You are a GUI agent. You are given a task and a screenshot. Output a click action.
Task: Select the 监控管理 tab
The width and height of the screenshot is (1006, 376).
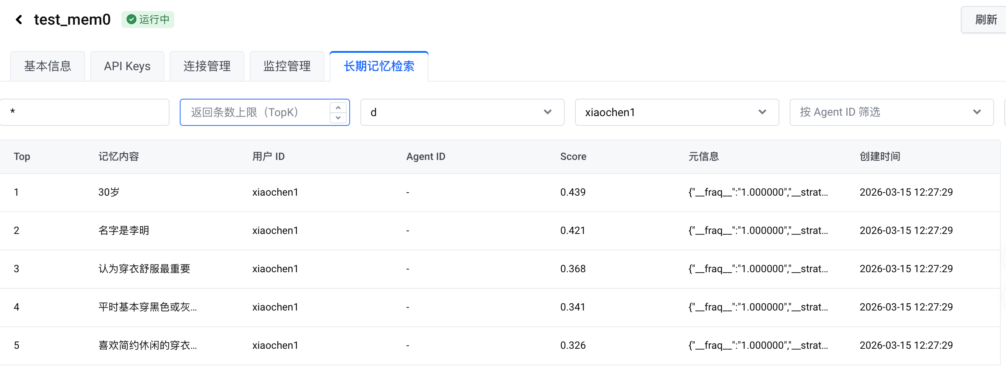[287, 66]
